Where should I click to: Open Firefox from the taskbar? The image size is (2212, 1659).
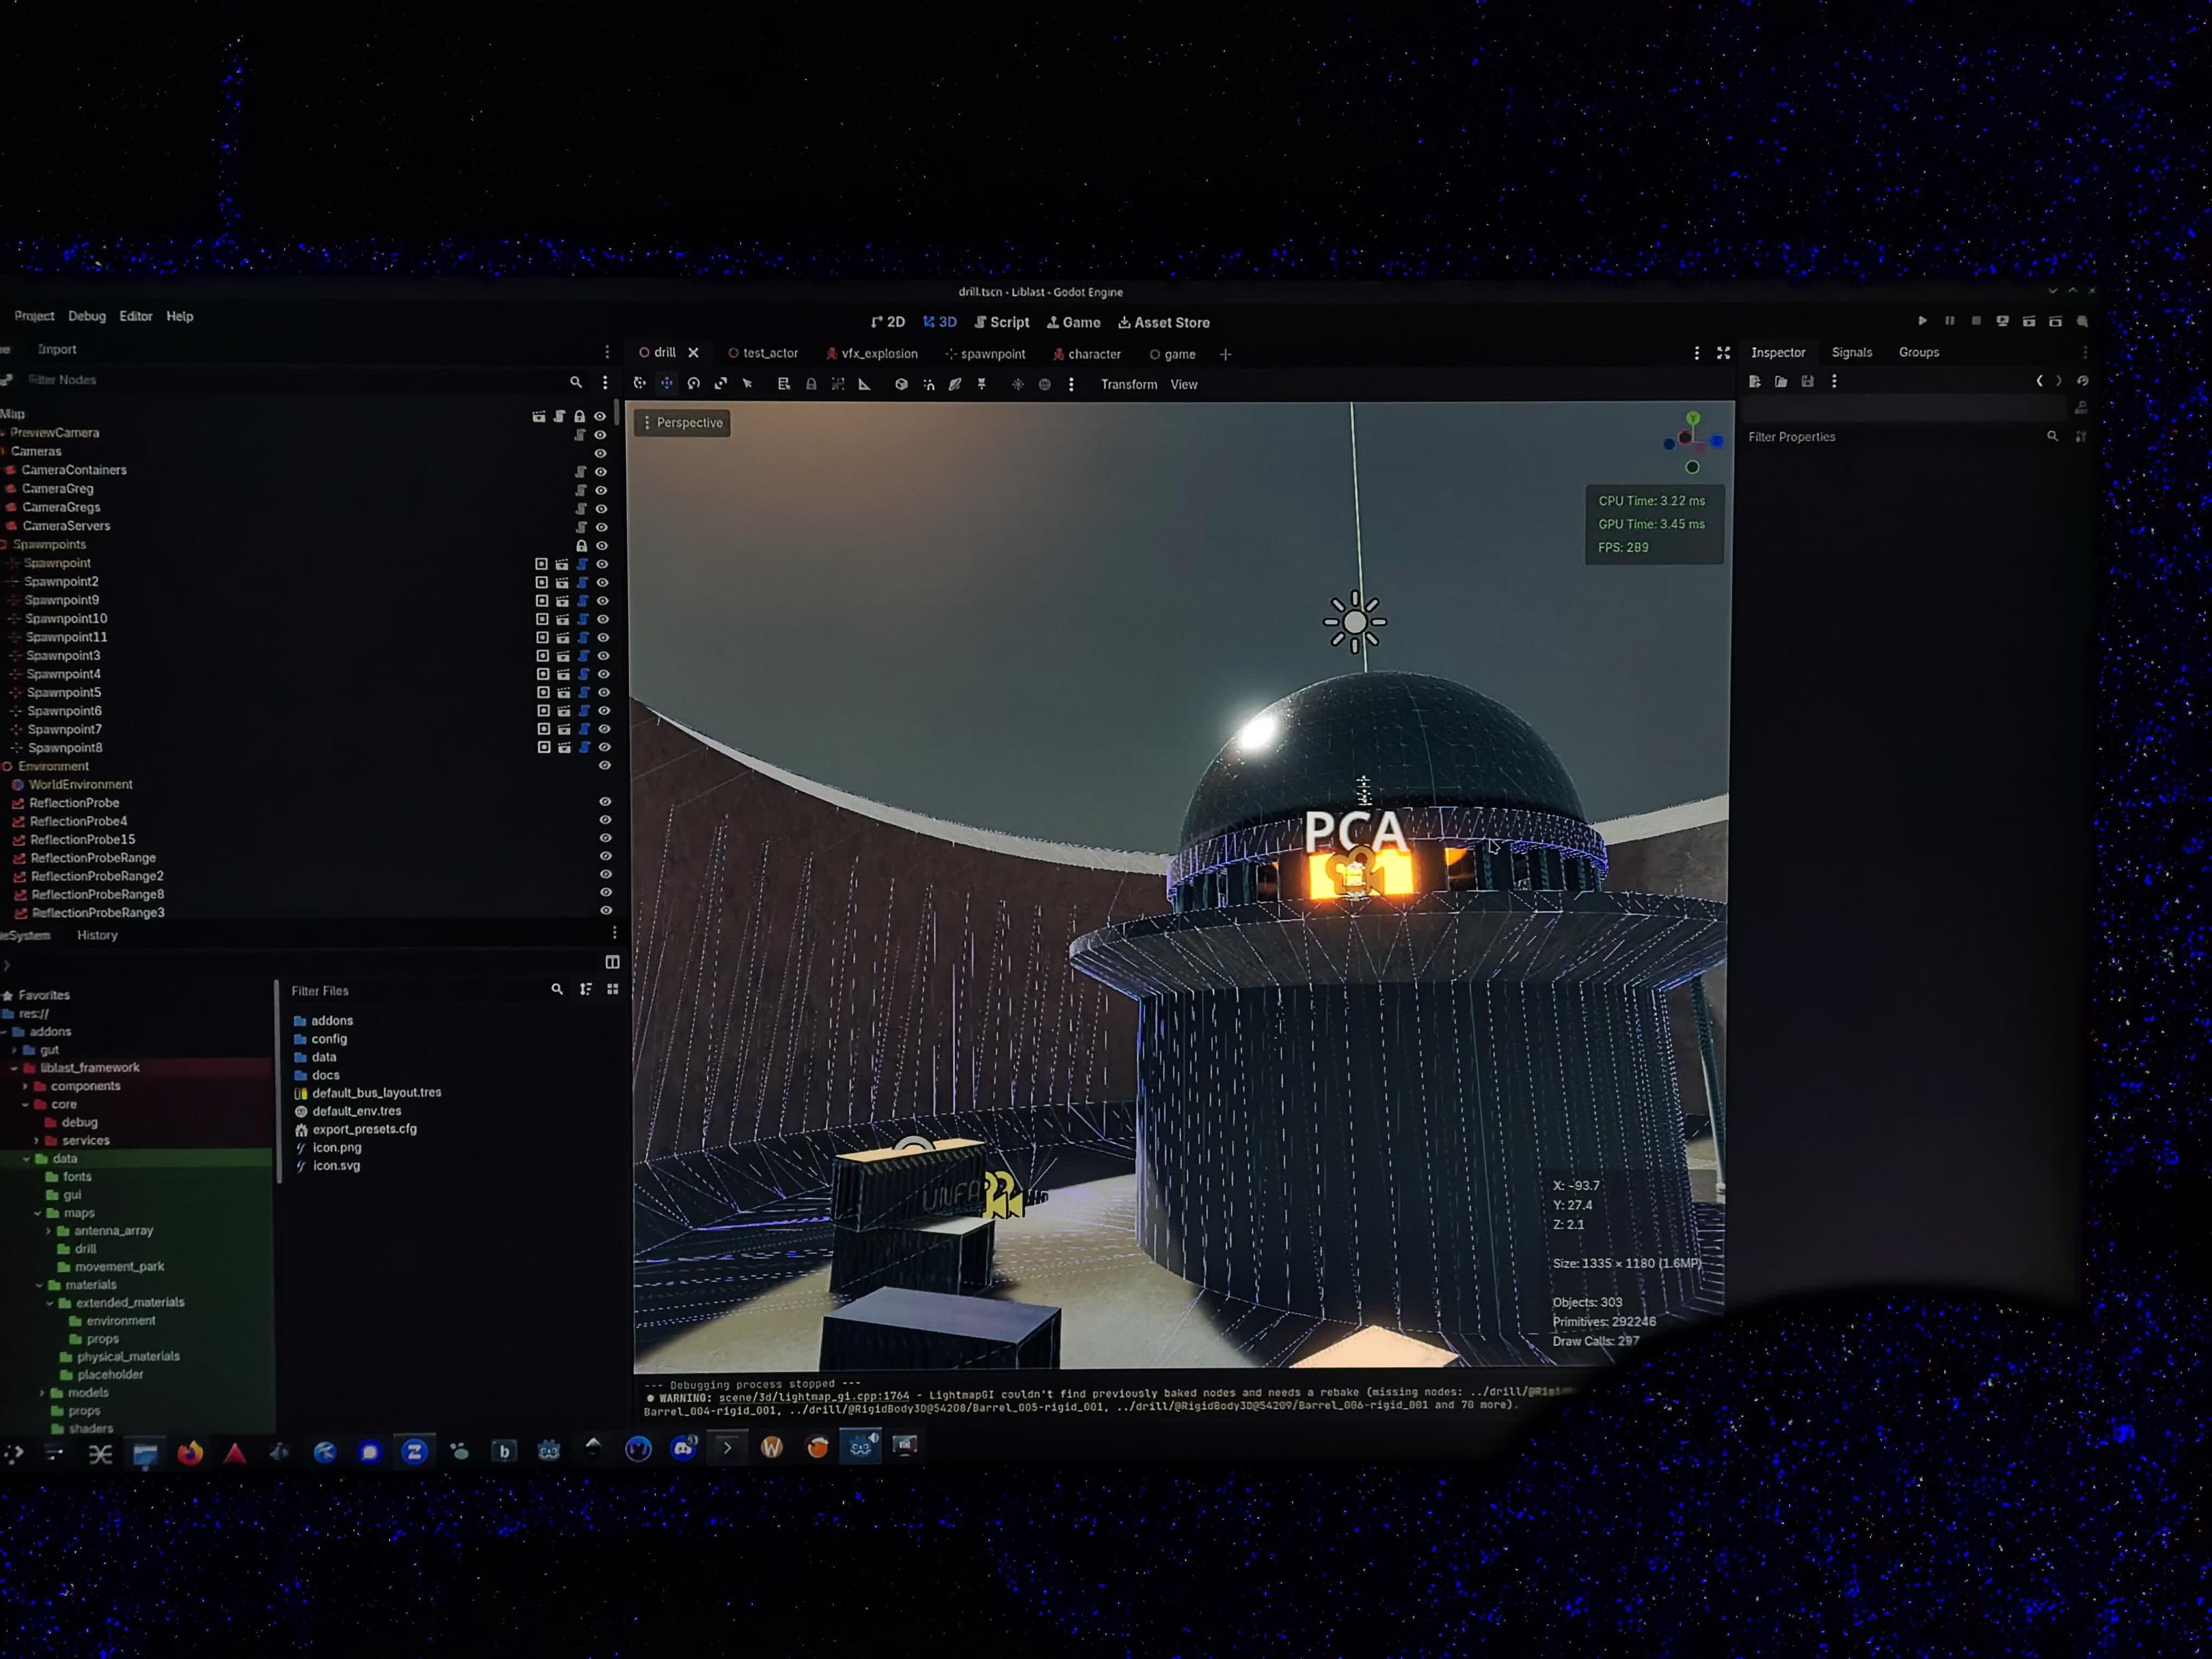click(x=190, y=1452)
